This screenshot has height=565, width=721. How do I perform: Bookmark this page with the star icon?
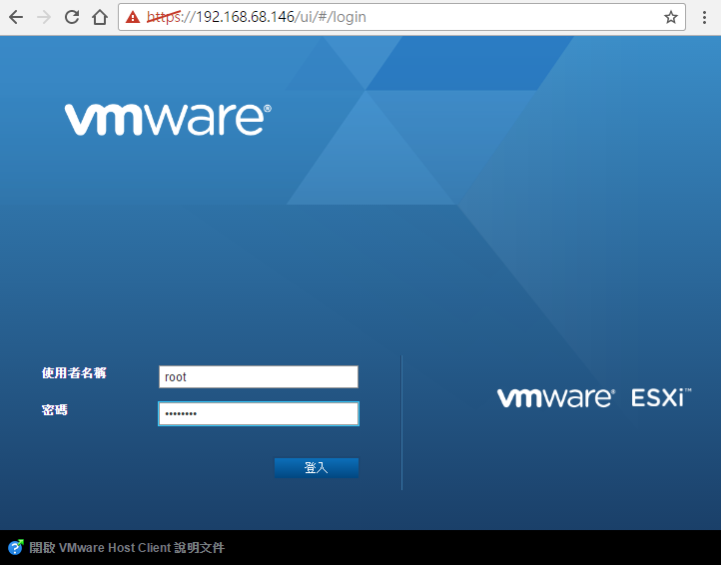671,18
